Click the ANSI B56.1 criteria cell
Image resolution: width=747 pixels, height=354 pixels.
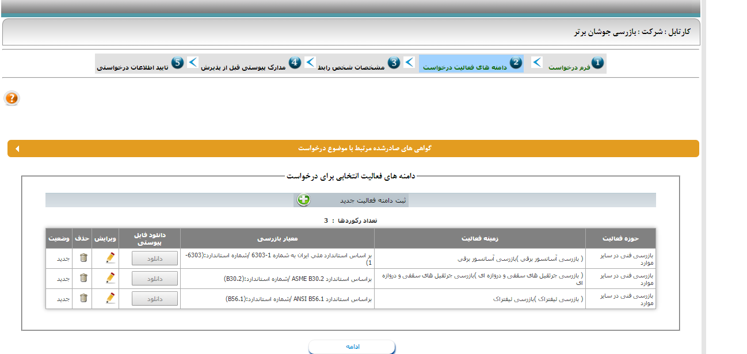[x=277, y=299]
